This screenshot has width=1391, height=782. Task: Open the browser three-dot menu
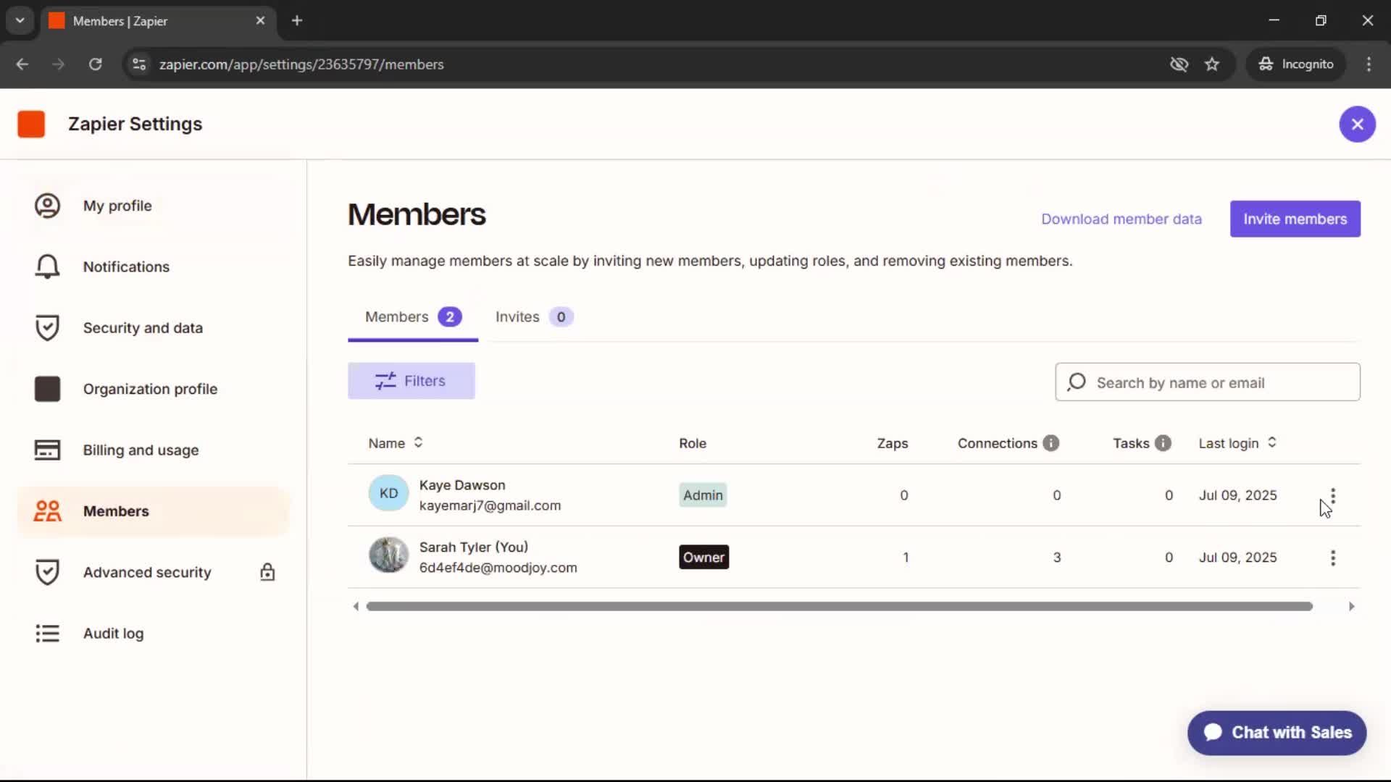coord(1369,64)
